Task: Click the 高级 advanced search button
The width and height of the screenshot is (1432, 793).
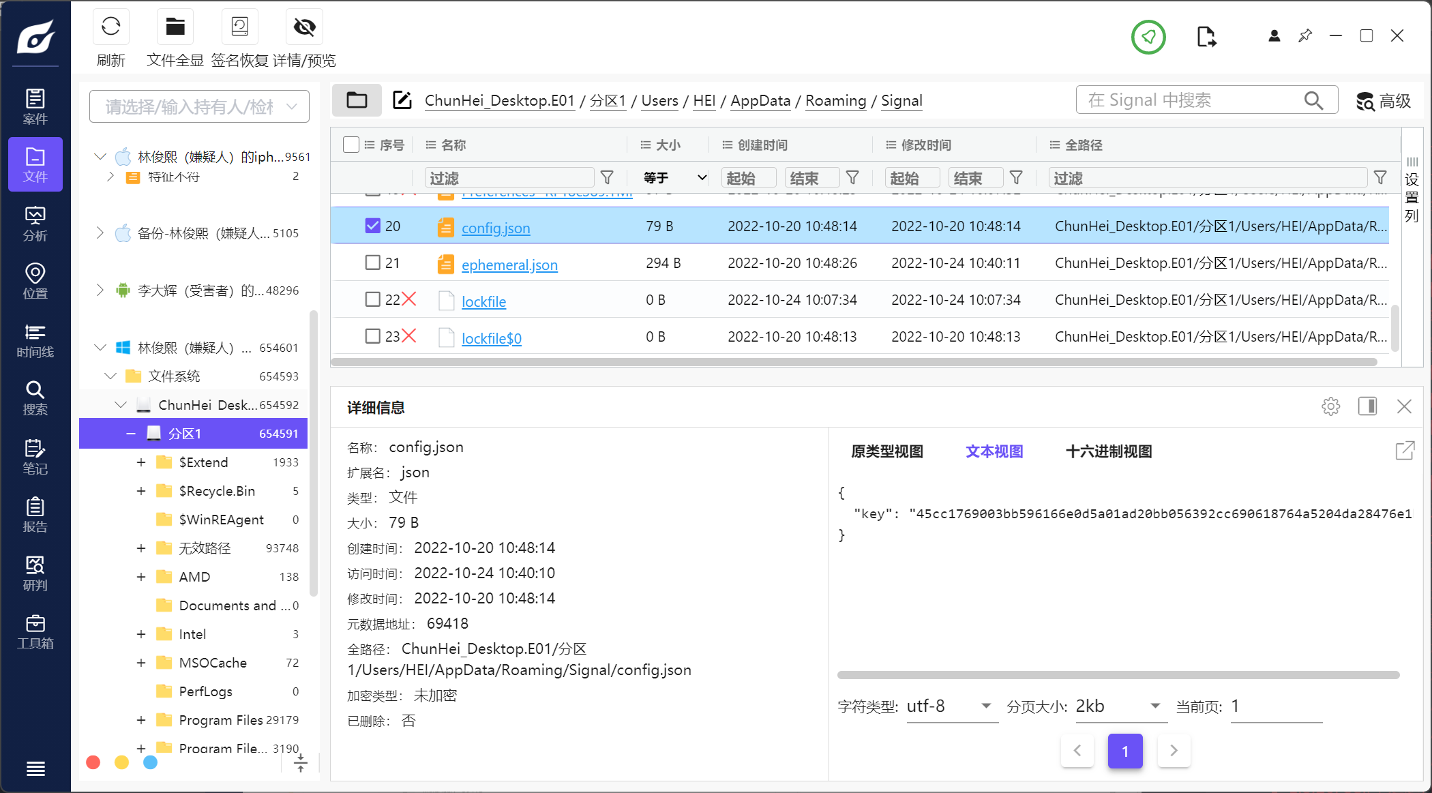Action: coord(1384,101)
